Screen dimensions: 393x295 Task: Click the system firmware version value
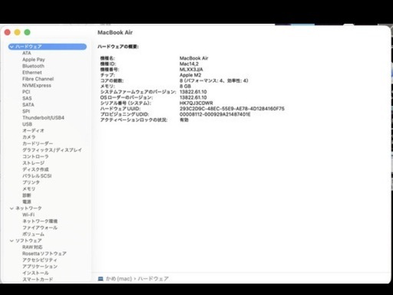(193, 92)
